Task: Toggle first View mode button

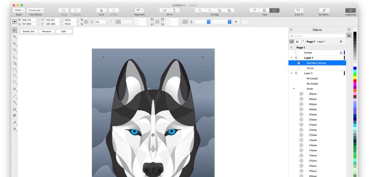Action: pos(255,10)
